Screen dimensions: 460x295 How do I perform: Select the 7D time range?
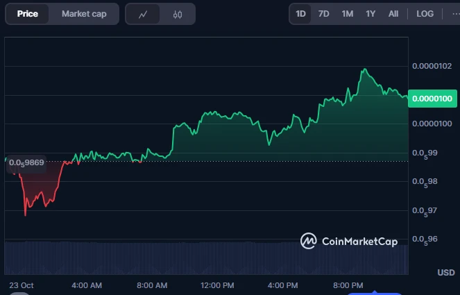323,14
